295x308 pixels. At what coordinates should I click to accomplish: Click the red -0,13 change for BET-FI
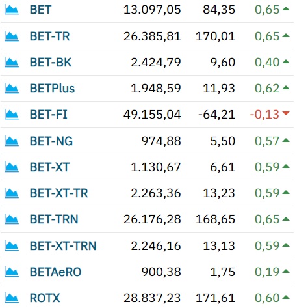(x=264, y=115)
